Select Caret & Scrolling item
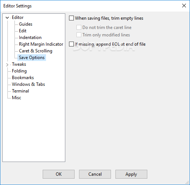The image size is (190, 185). (36, 51)
